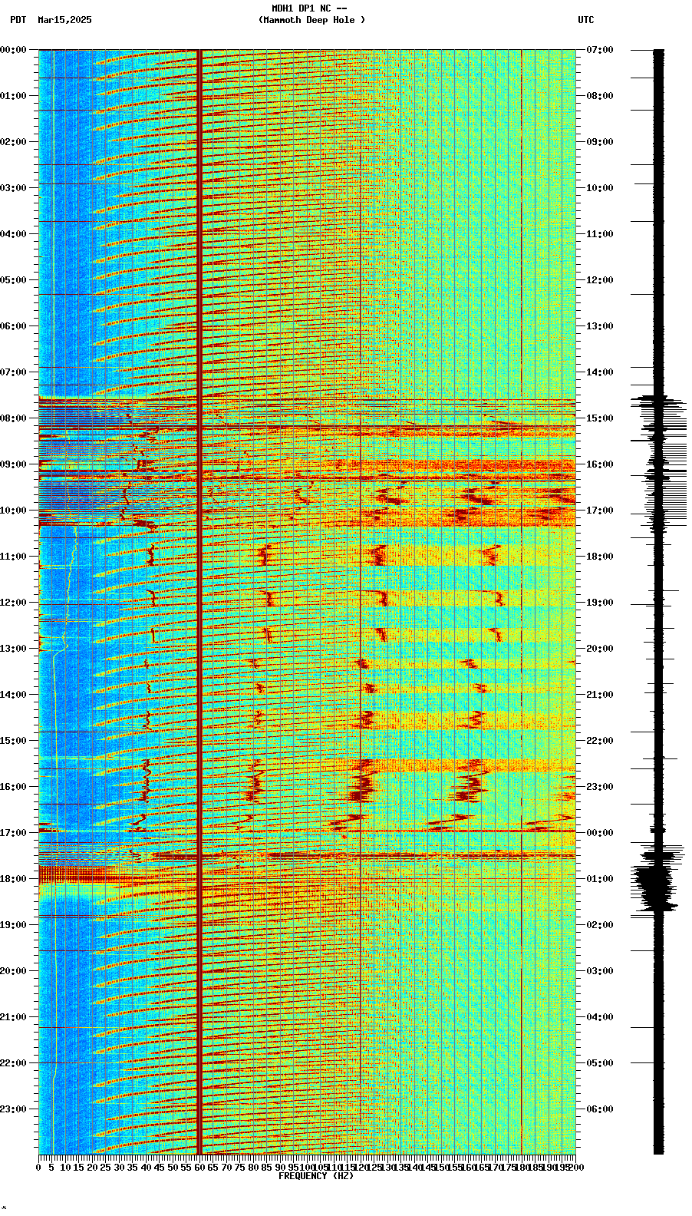Click the 02:00 UTC time label
The height and width of the screenshot is (1216, 692).
tap(600, 925)
